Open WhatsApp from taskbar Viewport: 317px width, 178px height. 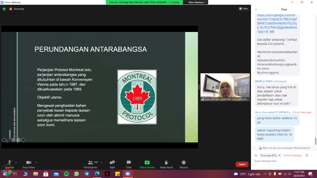coord(77,174)
